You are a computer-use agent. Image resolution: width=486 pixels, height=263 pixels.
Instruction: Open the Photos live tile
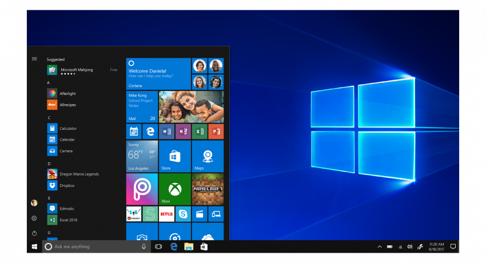(x=191, y=106)
